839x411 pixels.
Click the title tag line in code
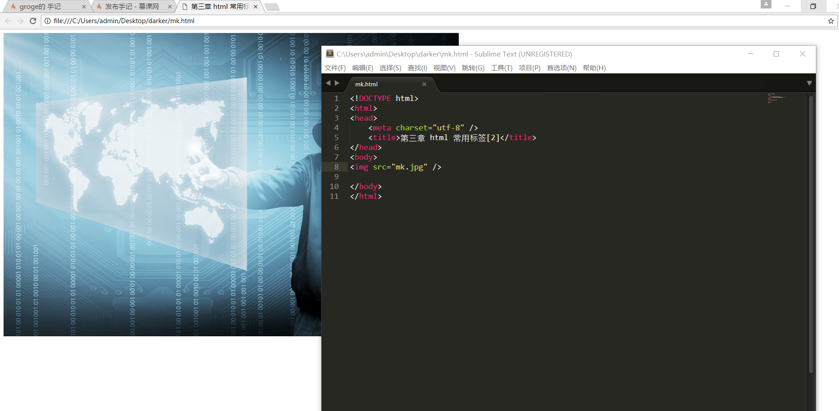(x=452, y=138)
